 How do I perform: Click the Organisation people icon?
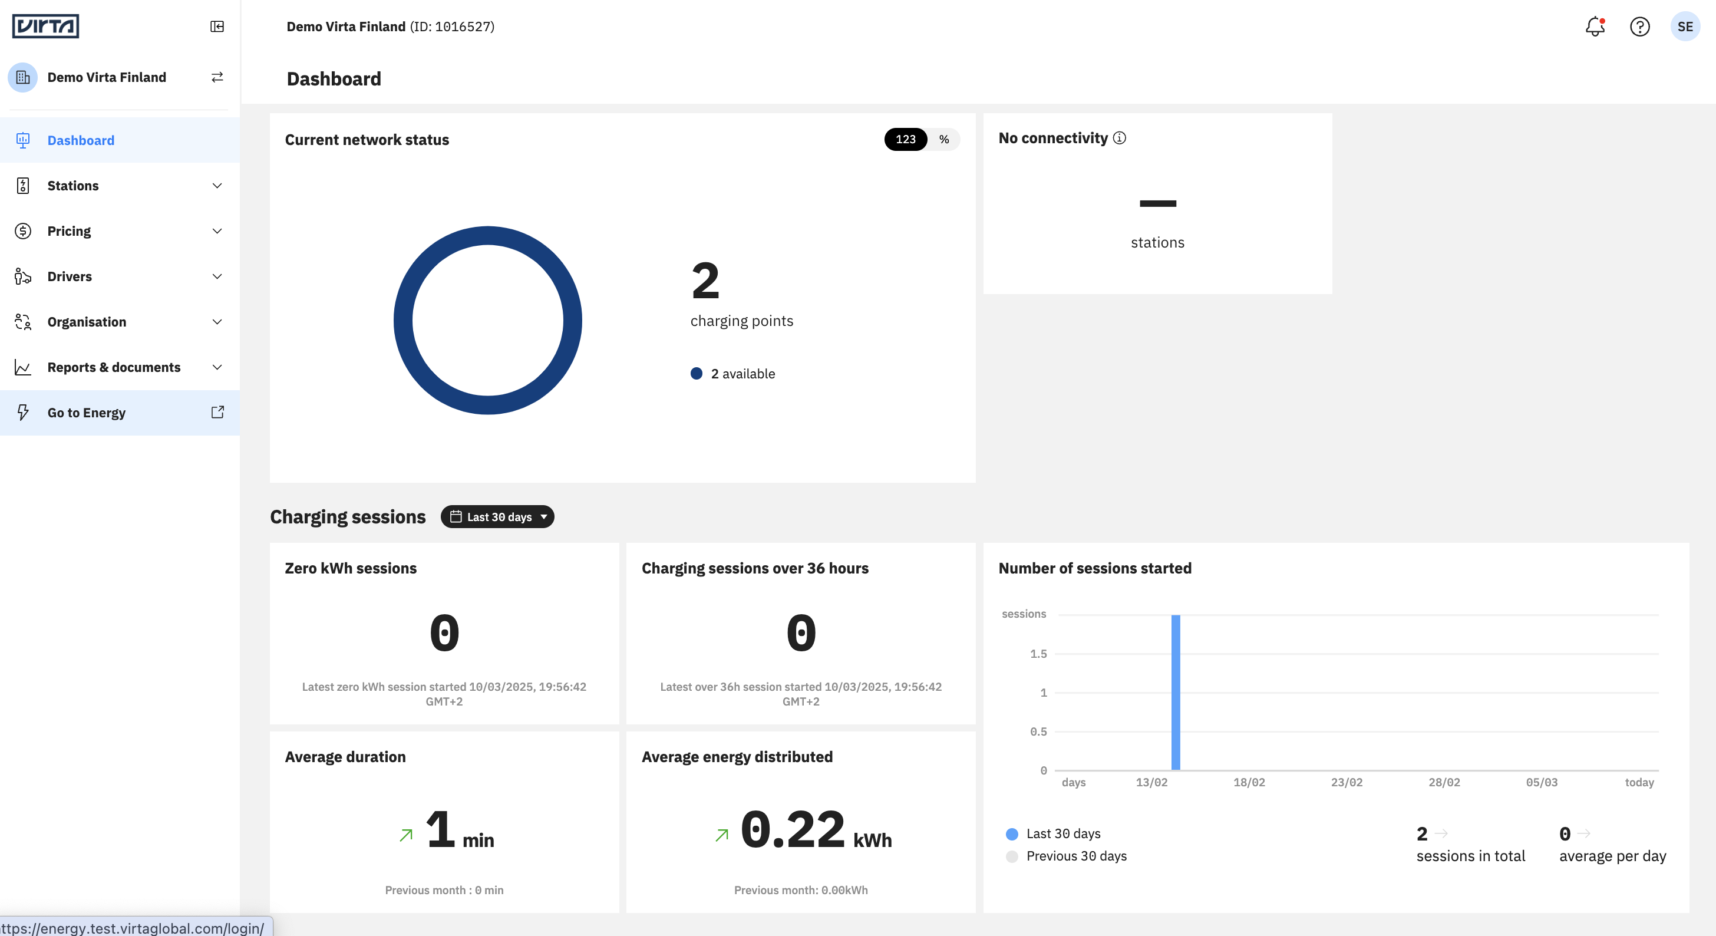point(22,322)
